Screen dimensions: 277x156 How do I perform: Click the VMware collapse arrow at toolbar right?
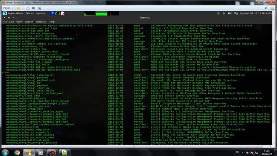tap(266, 8)
